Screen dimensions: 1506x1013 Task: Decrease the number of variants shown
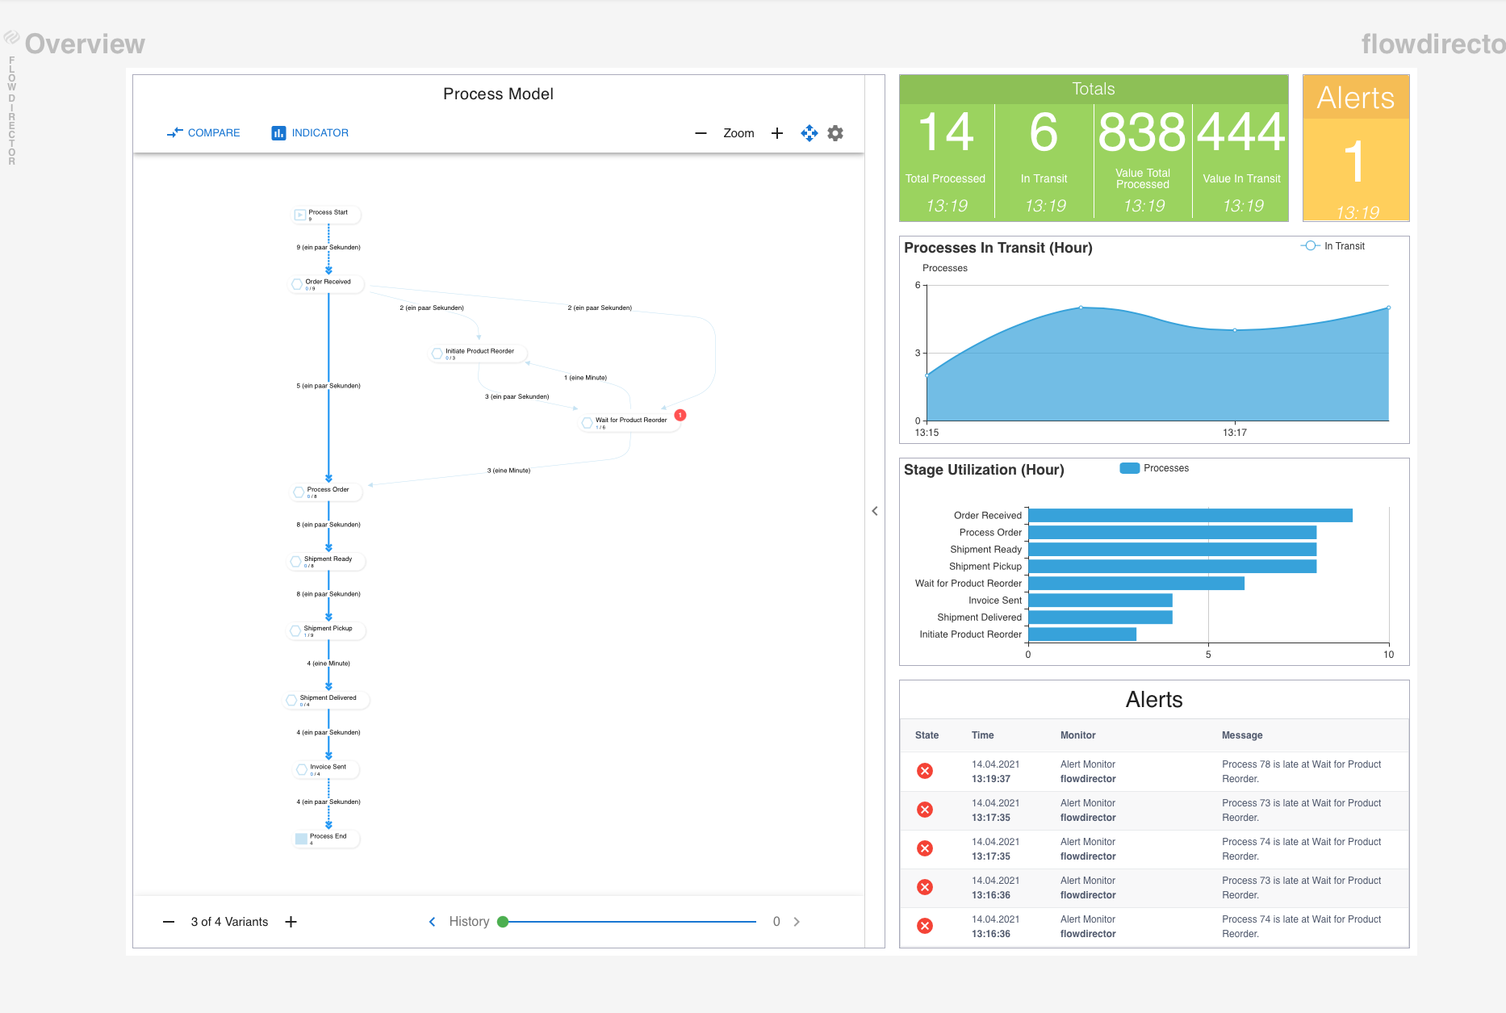click(x=169, y=922)
